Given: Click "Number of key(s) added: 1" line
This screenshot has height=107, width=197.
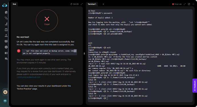Looking at the screenshot, I should [x=100, y=18].
